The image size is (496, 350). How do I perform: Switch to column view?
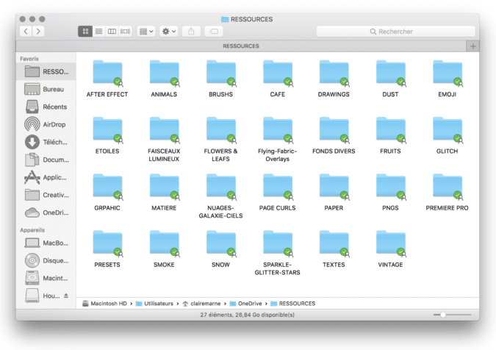(112, 32)
